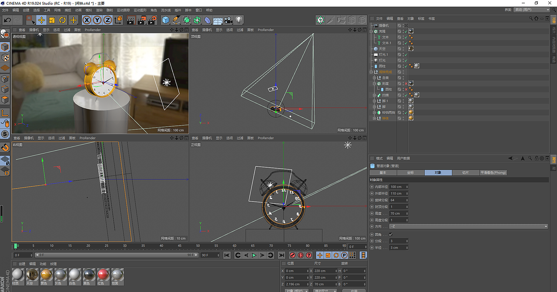The height and width of the screenshot is (292, 557).
Task: Click the Enable Snap magnet icon
Action: click(5, 148)
